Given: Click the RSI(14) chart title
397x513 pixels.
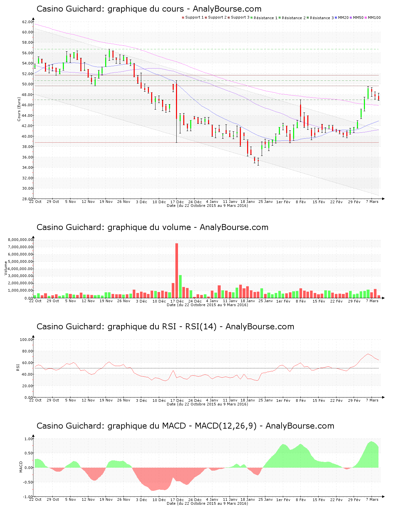Looking at the screenshot, I should (165, 327).
